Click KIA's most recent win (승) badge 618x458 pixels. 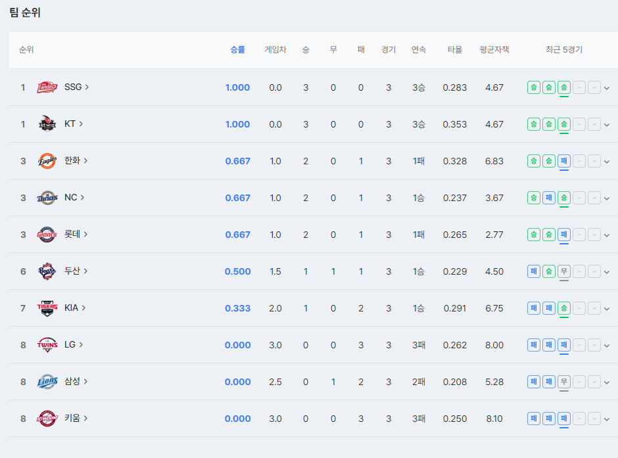(563, 308)
